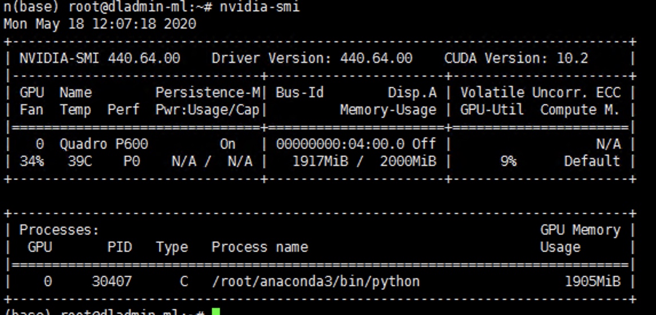Image resolution: width=656 pixels, height=315 pixels.
Task: Click the P0 performance state
Action: click(131, 162)
